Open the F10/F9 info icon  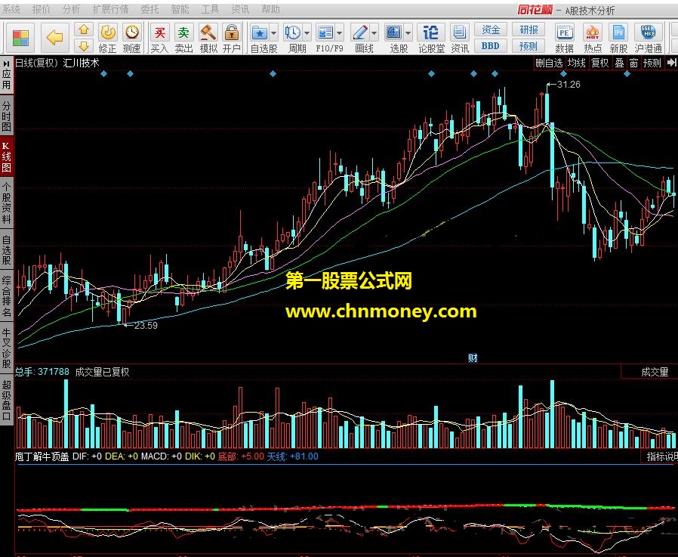325,33
